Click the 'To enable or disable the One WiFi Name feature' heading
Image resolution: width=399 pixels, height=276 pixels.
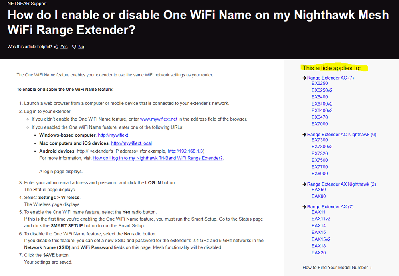(x=64, y=90)
